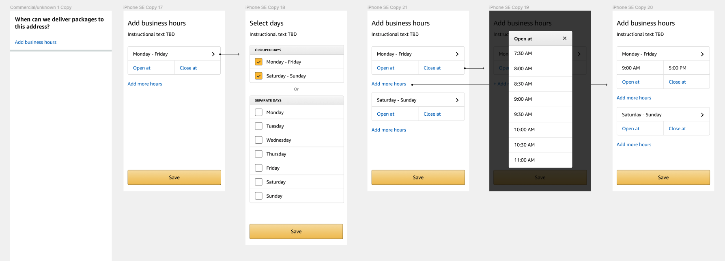Enable the Thursday checkbox
This screenshot has width=725, height=261.
click(x=258, y=154)
